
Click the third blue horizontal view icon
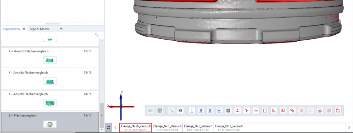point(219,110)
